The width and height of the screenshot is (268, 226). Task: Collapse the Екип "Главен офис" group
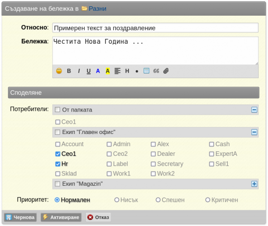click(x=254, y=132)
